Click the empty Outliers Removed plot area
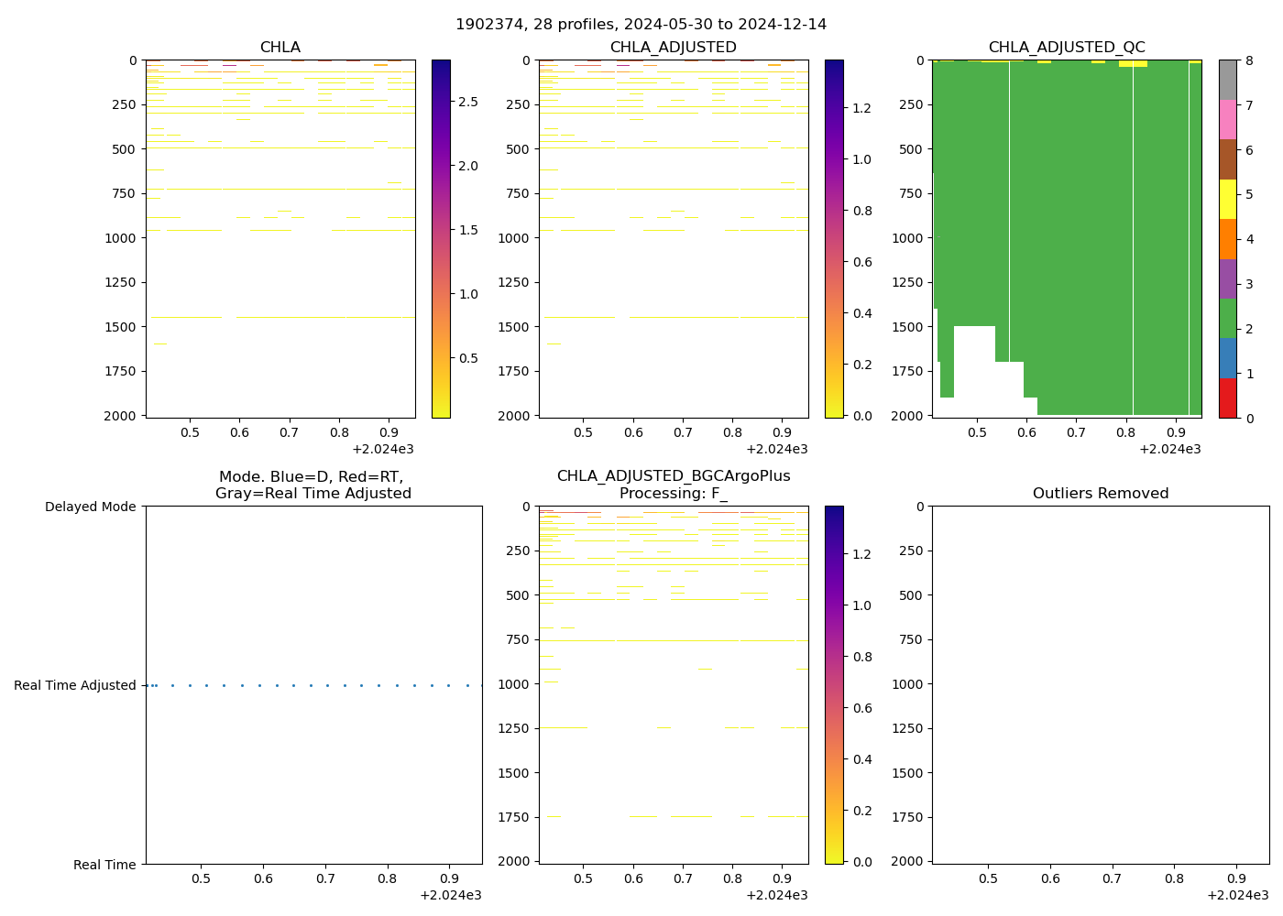The width and height of the screenshot is (1283, 916). click(1100, 684)
